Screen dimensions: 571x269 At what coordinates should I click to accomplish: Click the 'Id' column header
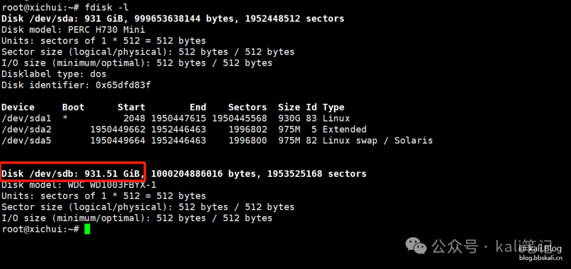311,107
